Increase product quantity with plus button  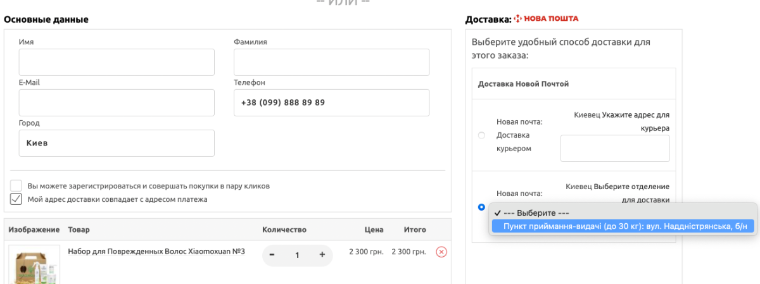click(322, 254)
